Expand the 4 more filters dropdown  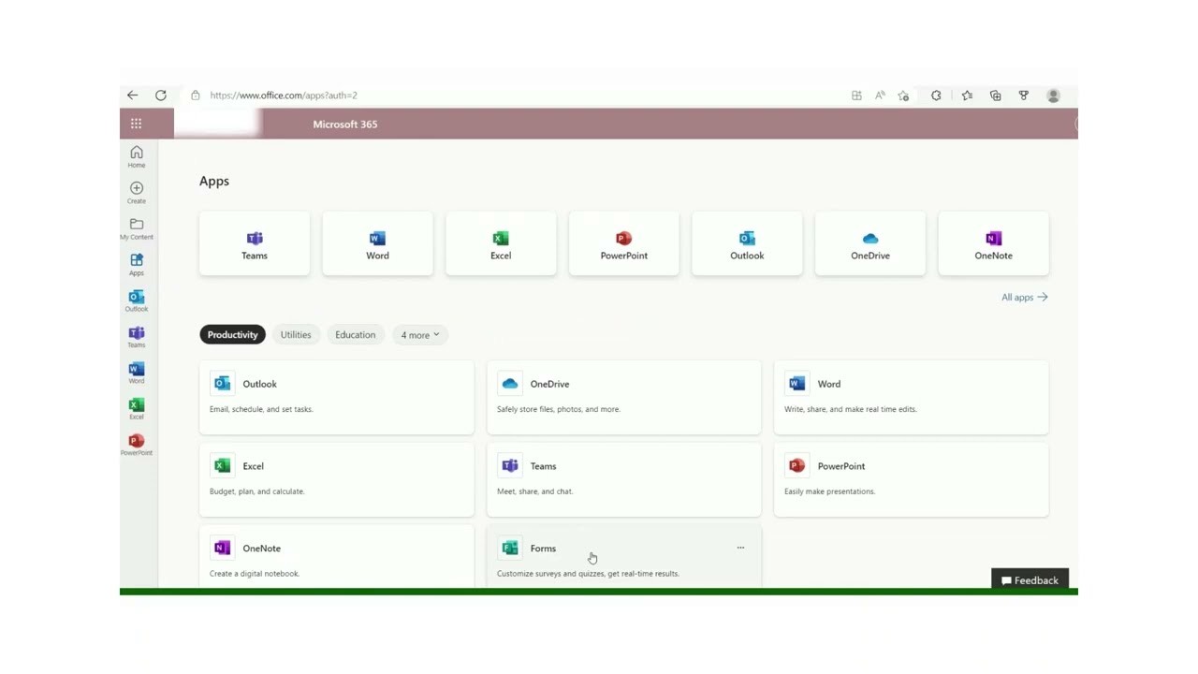click(420, 334)
